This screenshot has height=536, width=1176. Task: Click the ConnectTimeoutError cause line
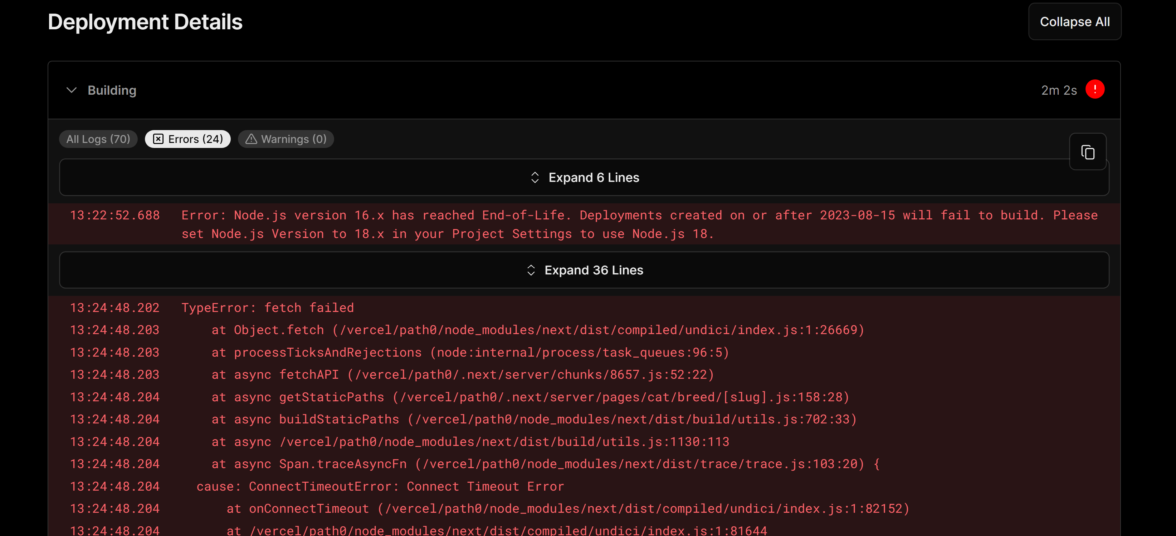pos(380,486)
